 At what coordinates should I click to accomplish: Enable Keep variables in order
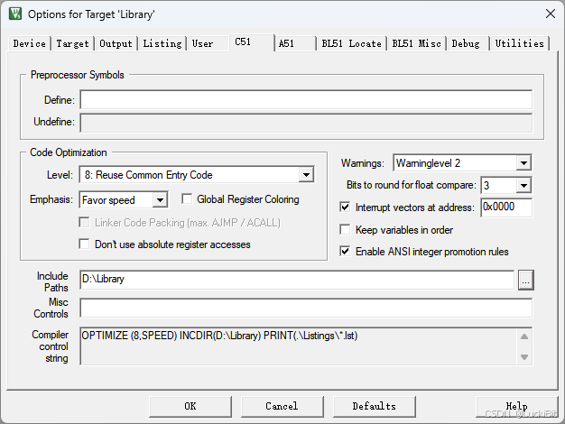pyautogui.click(x=345, y=229)
